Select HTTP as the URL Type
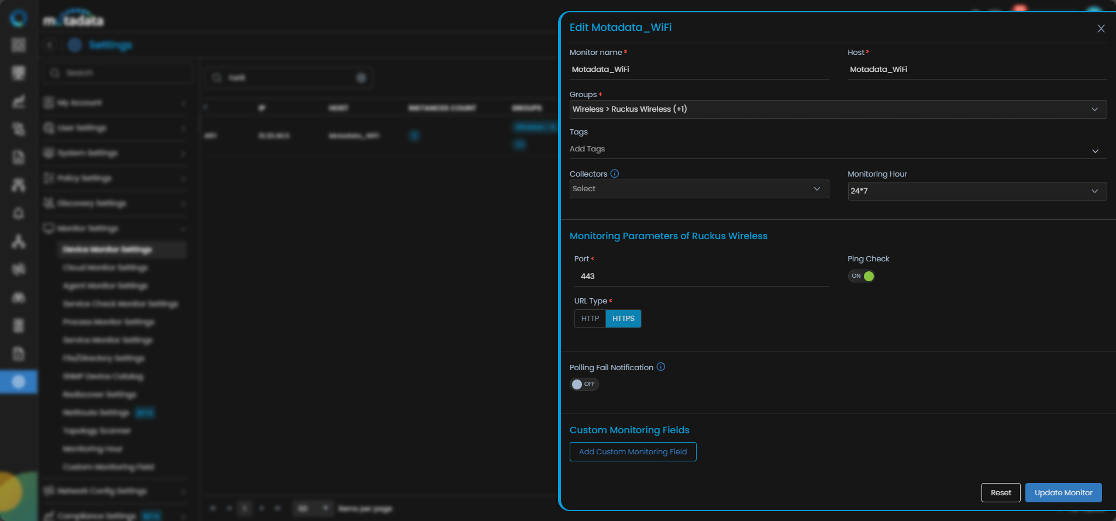1116x521 pixels. point(590,319)
